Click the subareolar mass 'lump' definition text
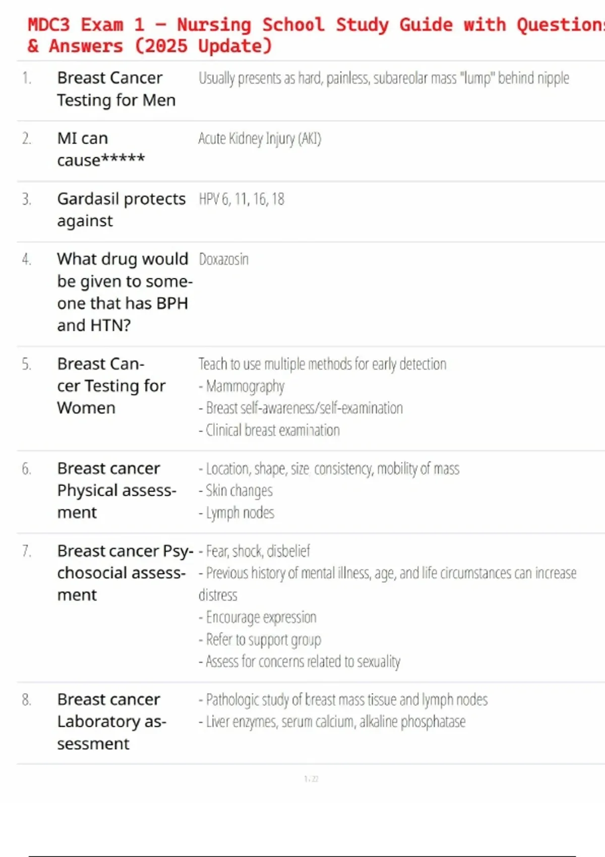The width and height of the screenshot is (605, 857). point(383,78)
